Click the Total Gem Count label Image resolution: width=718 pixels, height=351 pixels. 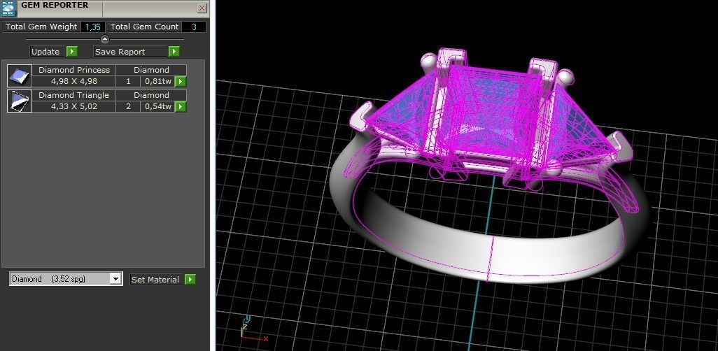pos(144,27)
